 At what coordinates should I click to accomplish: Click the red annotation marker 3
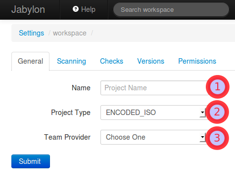[x=217, y=138]
